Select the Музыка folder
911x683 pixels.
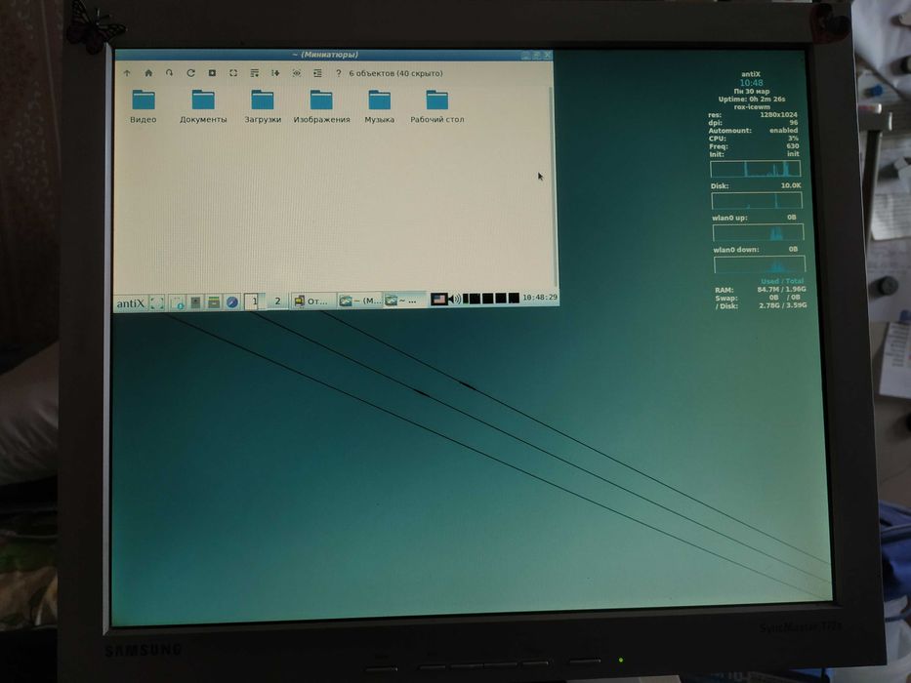click(x=380, y=106)
